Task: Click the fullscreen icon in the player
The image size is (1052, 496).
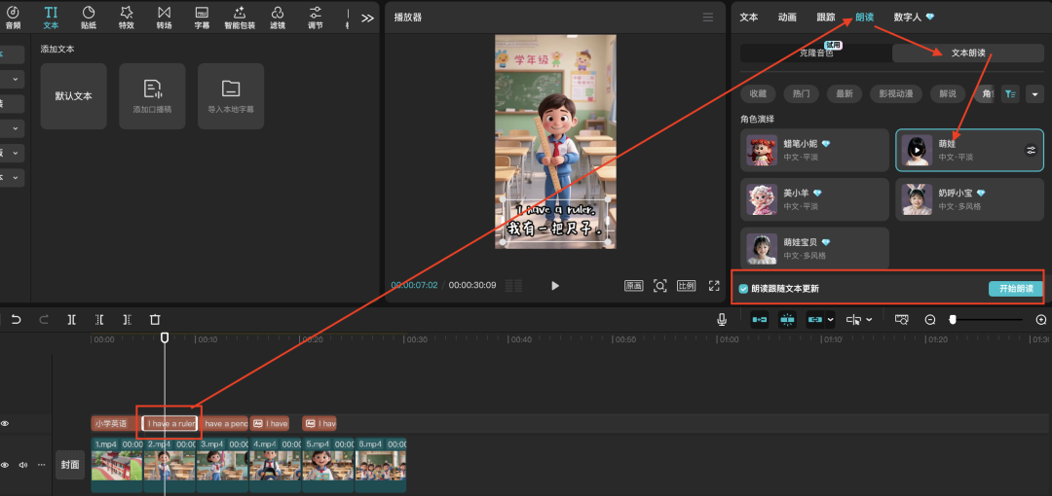Action: pos(713,286)
